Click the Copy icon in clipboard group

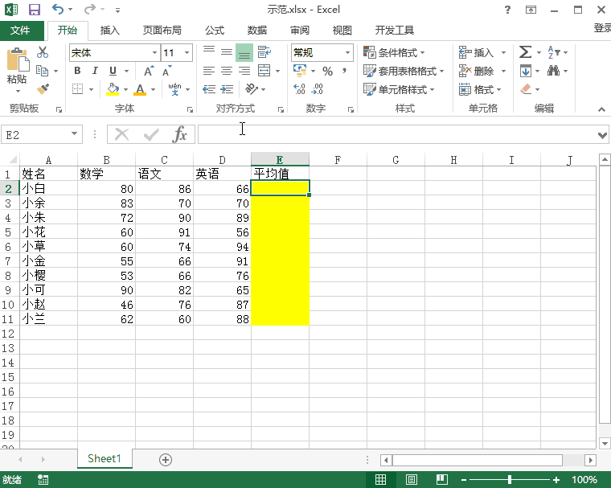point(42,71)
